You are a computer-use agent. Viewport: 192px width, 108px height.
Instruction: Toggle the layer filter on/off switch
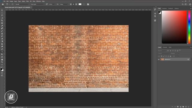coord(180,50)
